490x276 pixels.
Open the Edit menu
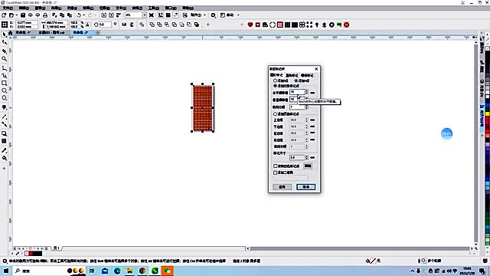coord(24,8)
